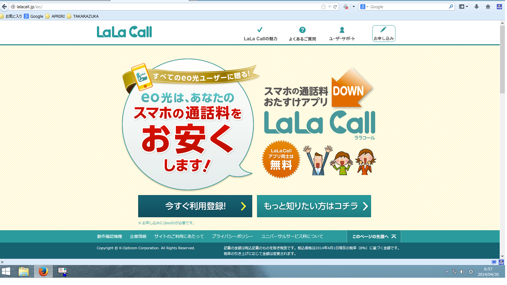Image resolution: width=507 pixels, height=285 pixels.
Task: Open the Downloads arrow in toolbar
Action: coord(477,7)
